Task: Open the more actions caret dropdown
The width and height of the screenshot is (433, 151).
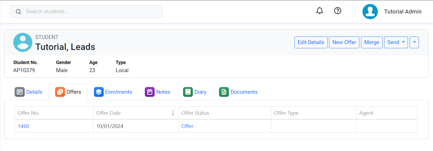Action: coord(414,42)
